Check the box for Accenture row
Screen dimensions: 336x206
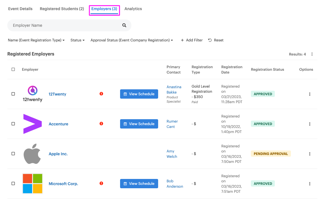click(13, 124)
